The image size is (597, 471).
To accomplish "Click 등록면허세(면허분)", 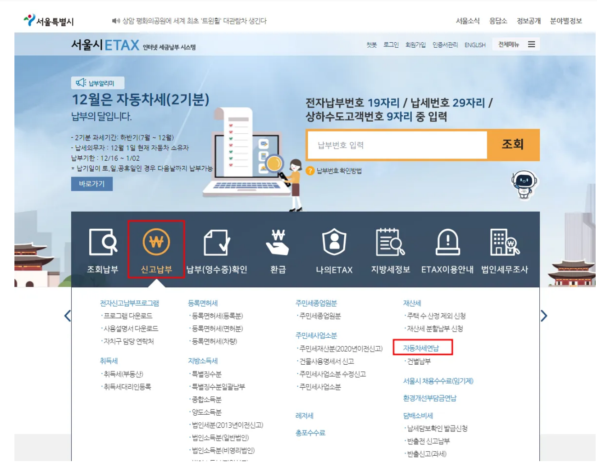I will click(x=217, y=328).
